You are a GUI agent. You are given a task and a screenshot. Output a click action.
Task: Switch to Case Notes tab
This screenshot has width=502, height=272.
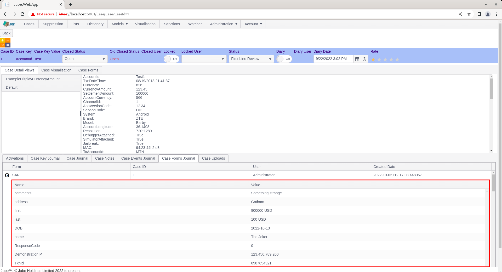(x=105, y=158)
